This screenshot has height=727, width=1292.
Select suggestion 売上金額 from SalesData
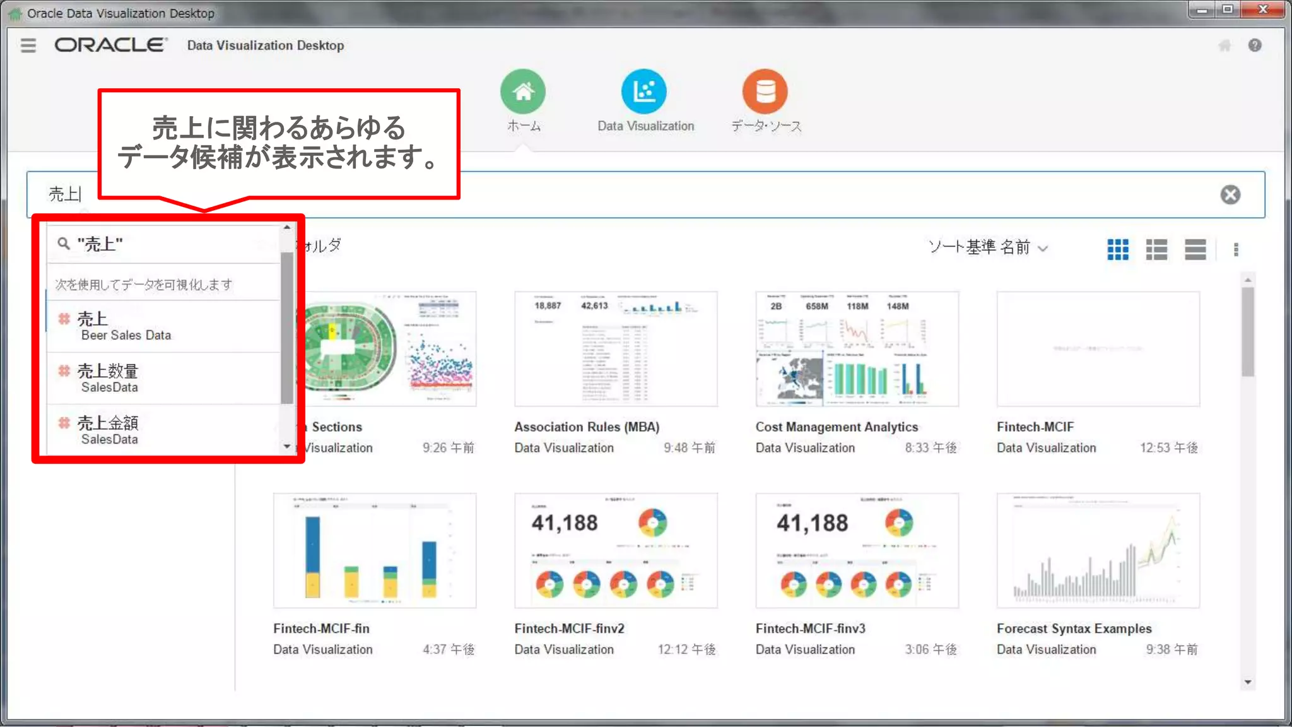(163, 430)
